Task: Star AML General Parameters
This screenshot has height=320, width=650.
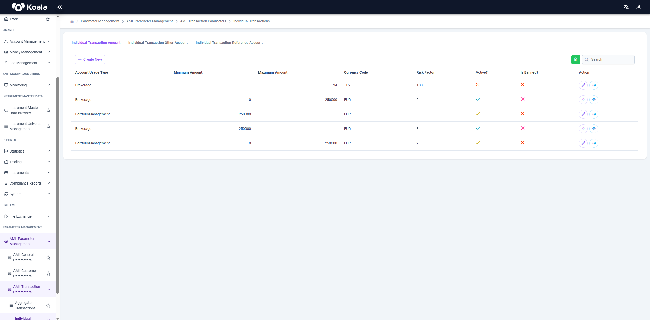Action: tap(48, 257)
